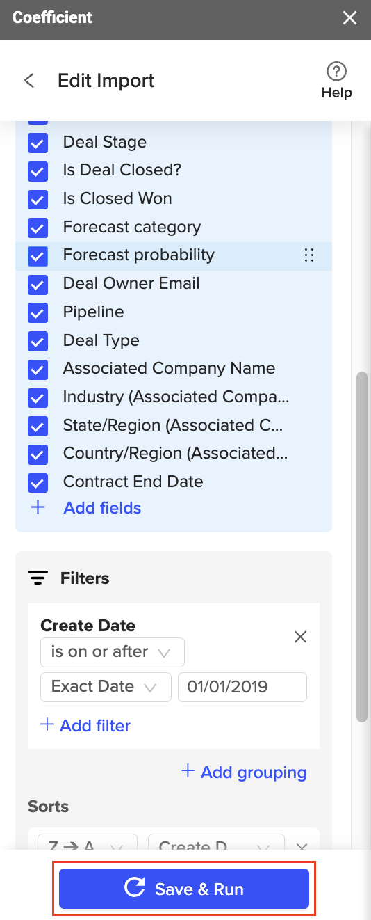
Task: Click the vertical scrollbar thumb
Action: [361, 546]
